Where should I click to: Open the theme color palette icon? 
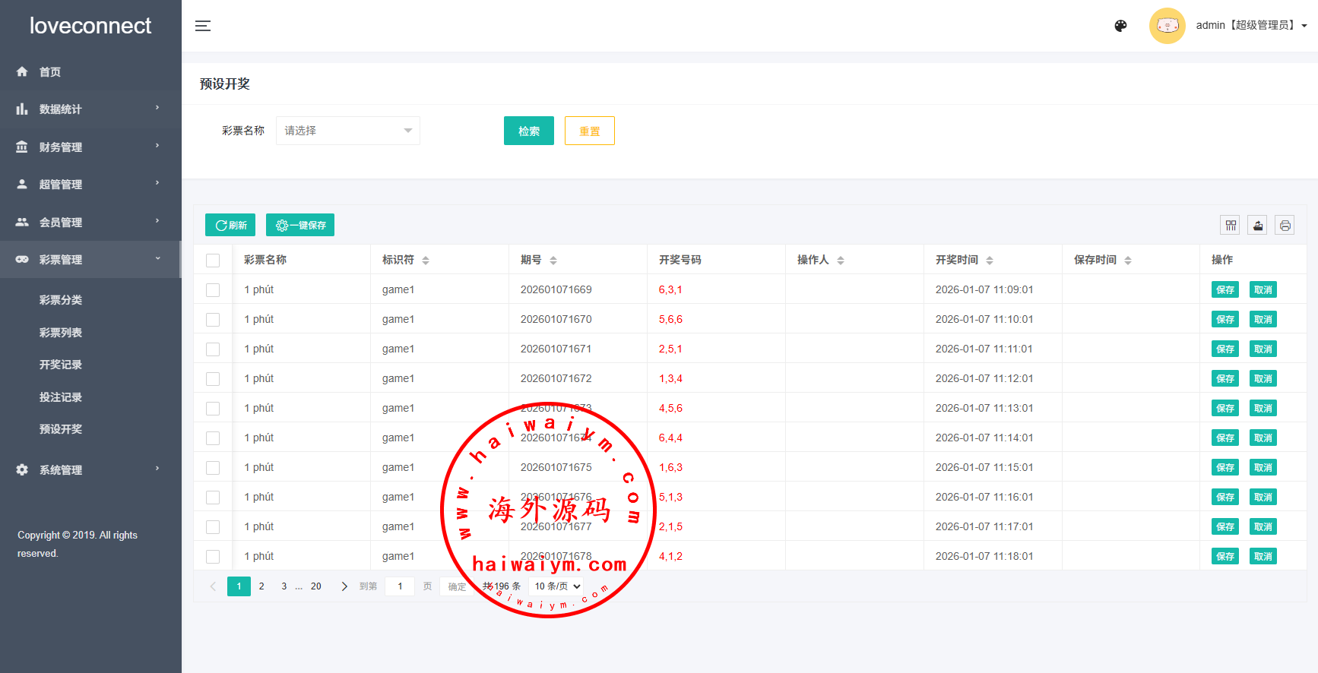[x=1120, y=26]
